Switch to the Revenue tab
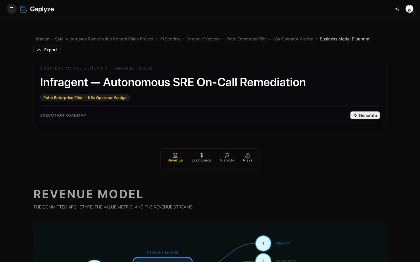 [175, 157]
